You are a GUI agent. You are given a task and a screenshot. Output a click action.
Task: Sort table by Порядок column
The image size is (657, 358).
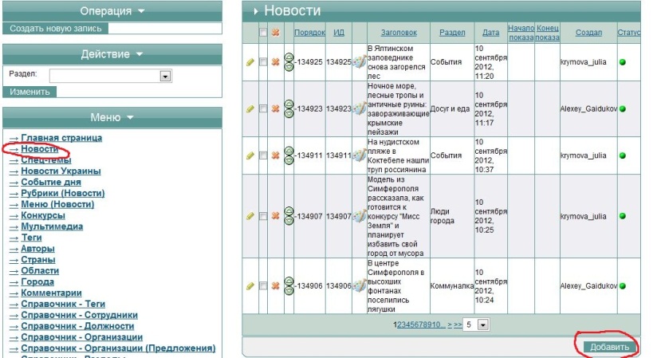[x=309, y=32]
